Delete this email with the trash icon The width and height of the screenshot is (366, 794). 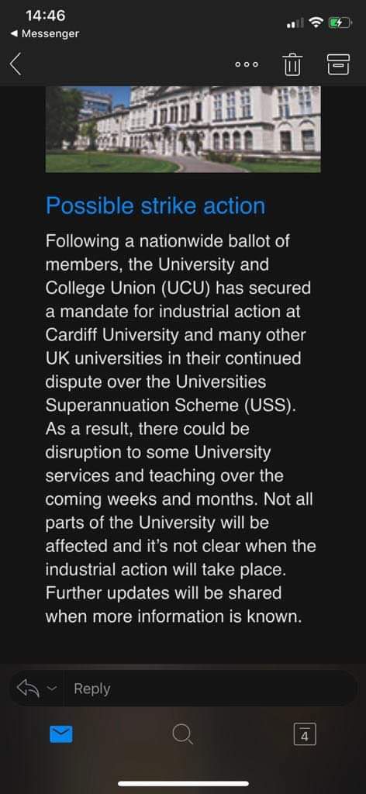291,64
